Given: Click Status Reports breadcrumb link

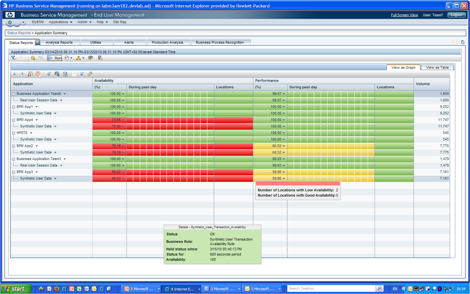Looking at the screenshot, I should tap(19, 33).
